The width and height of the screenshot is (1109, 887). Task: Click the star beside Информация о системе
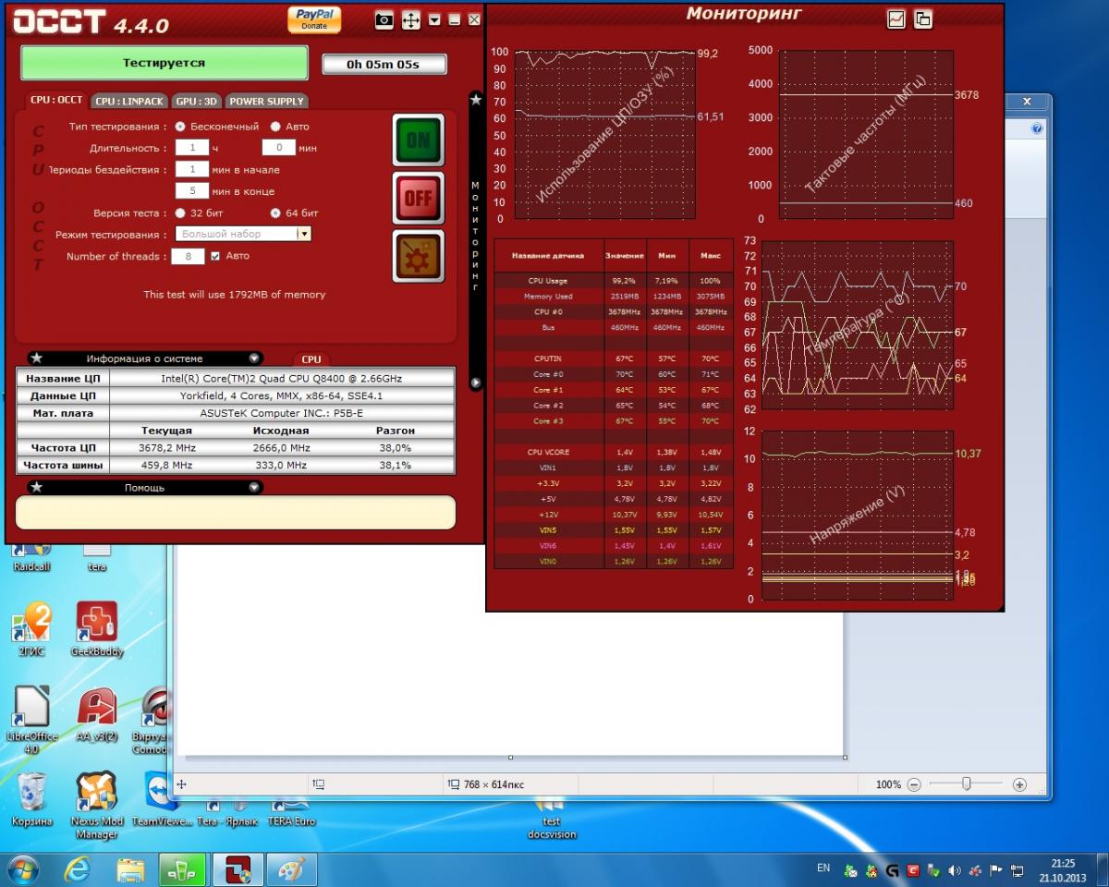(x=36, y=358)
